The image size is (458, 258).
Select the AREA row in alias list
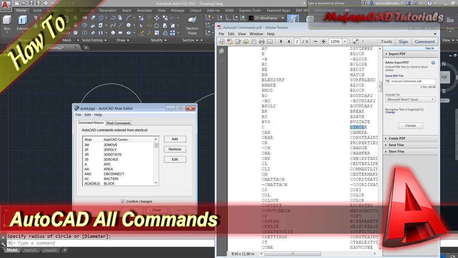click(118, 169)
